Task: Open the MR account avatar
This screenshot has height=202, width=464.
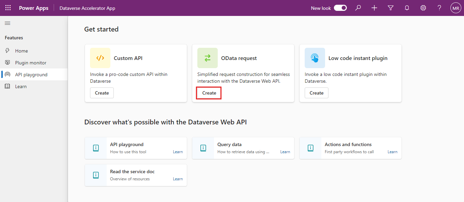Action: tap(456, 8)
